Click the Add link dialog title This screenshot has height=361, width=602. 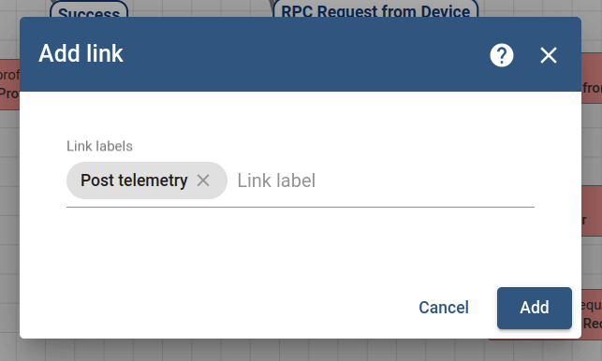[81, 53]
